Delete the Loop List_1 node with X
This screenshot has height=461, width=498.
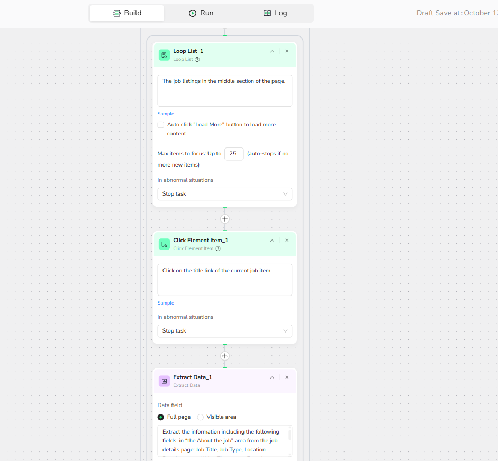[x=287, y=51]
